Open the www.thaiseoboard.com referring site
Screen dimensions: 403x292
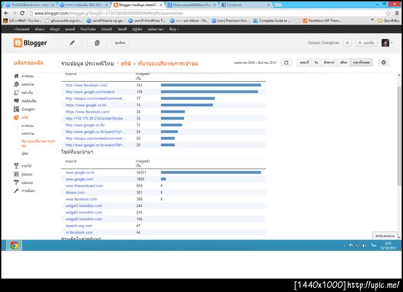[x=85, y=186]
